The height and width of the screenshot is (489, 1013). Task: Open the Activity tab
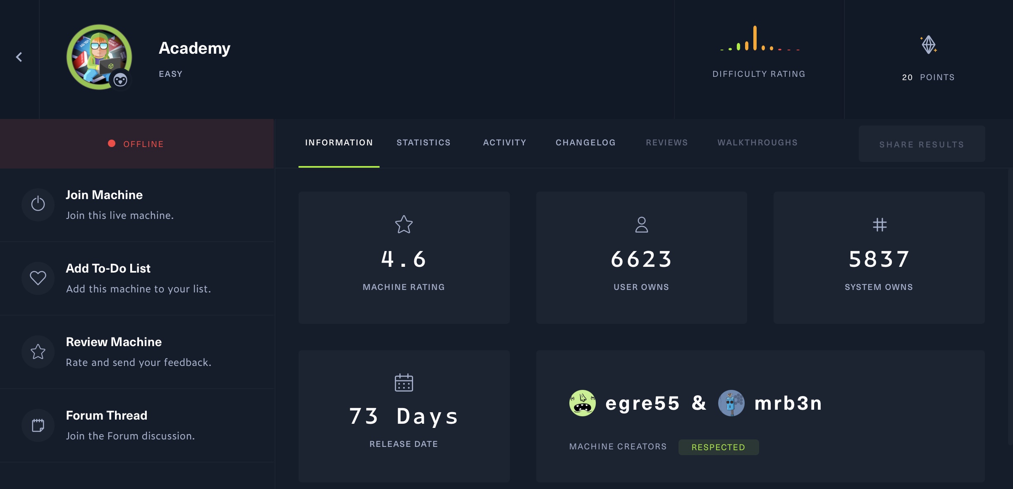pyautogui.click(x=504, y=142)
